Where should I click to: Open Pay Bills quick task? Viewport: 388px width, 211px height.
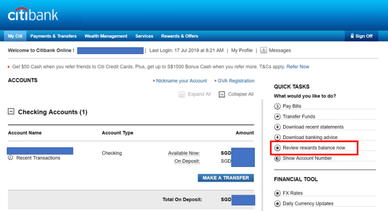292,106
